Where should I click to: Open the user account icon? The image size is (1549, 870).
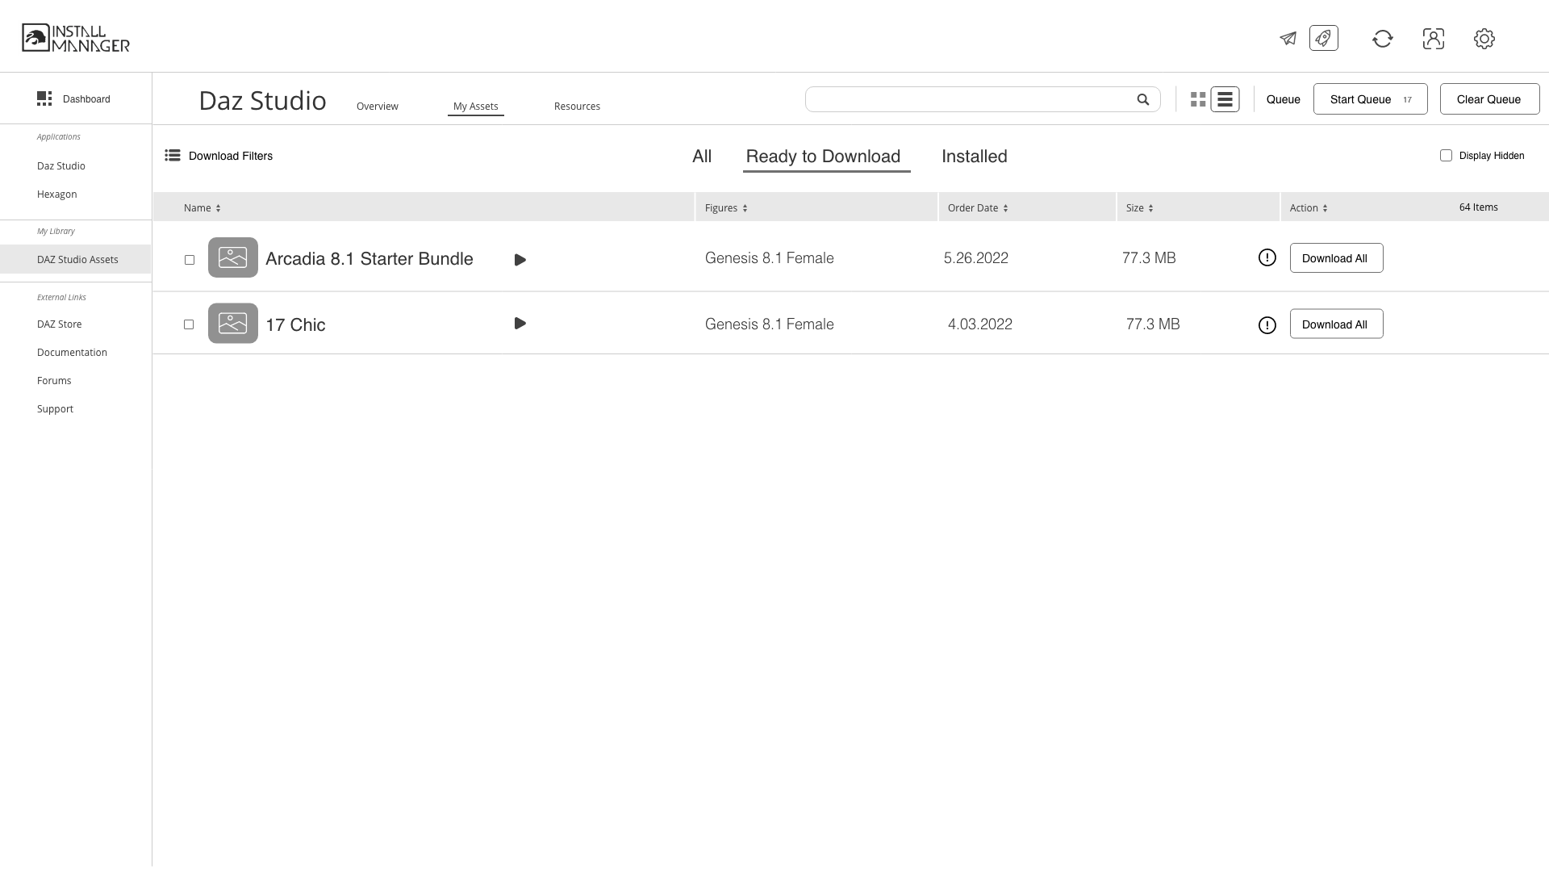pos(1434,38)
